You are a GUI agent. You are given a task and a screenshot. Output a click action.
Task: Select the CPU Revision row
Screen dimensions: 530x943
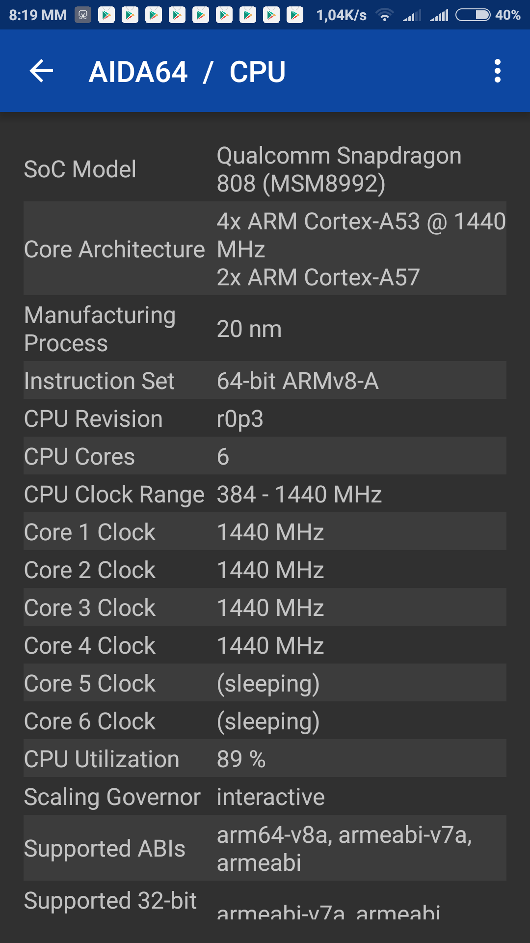click(x=265, y=418)
